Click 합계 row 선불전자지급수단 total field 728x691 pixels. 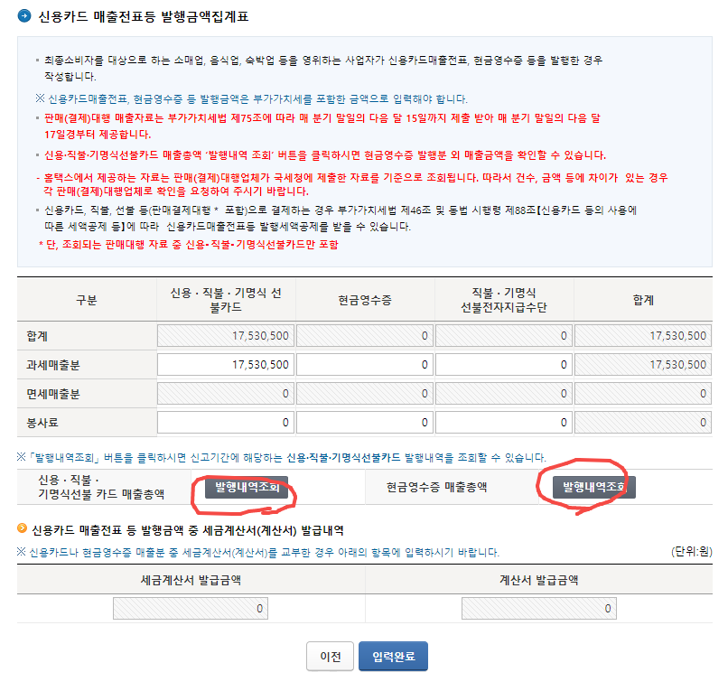coord(504,336)
